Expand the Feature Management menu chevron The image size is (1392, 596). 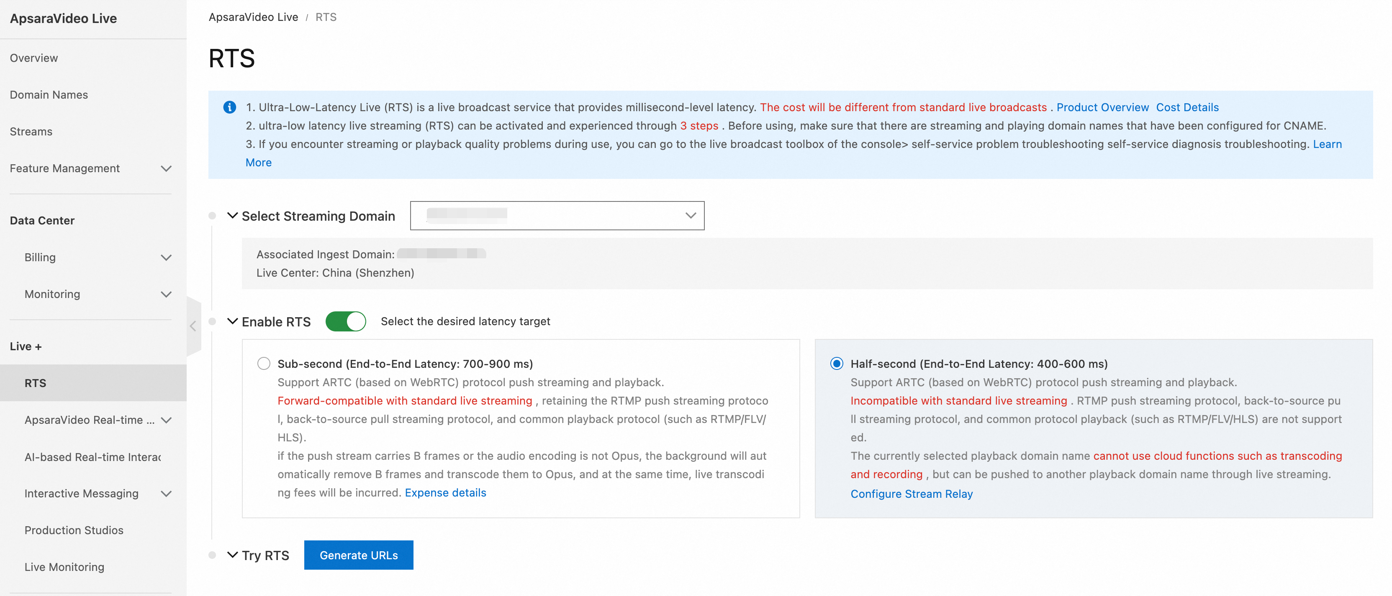[167, 168]
